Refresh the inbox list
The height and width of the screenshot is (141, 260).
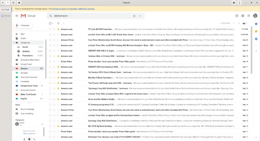click(x=58, y=23)
